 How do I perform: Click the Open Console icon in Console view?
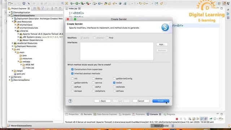(220, 119)
